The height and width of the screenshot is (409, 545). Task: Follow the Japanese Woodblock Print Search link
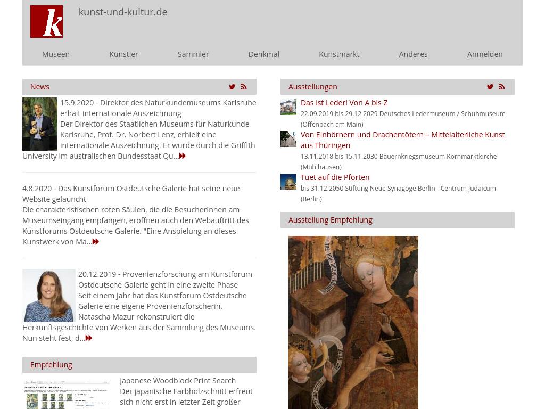pos(178,381)
